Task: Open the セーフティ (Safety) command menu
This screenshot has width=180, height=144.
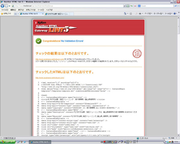Action: (158, 13)
